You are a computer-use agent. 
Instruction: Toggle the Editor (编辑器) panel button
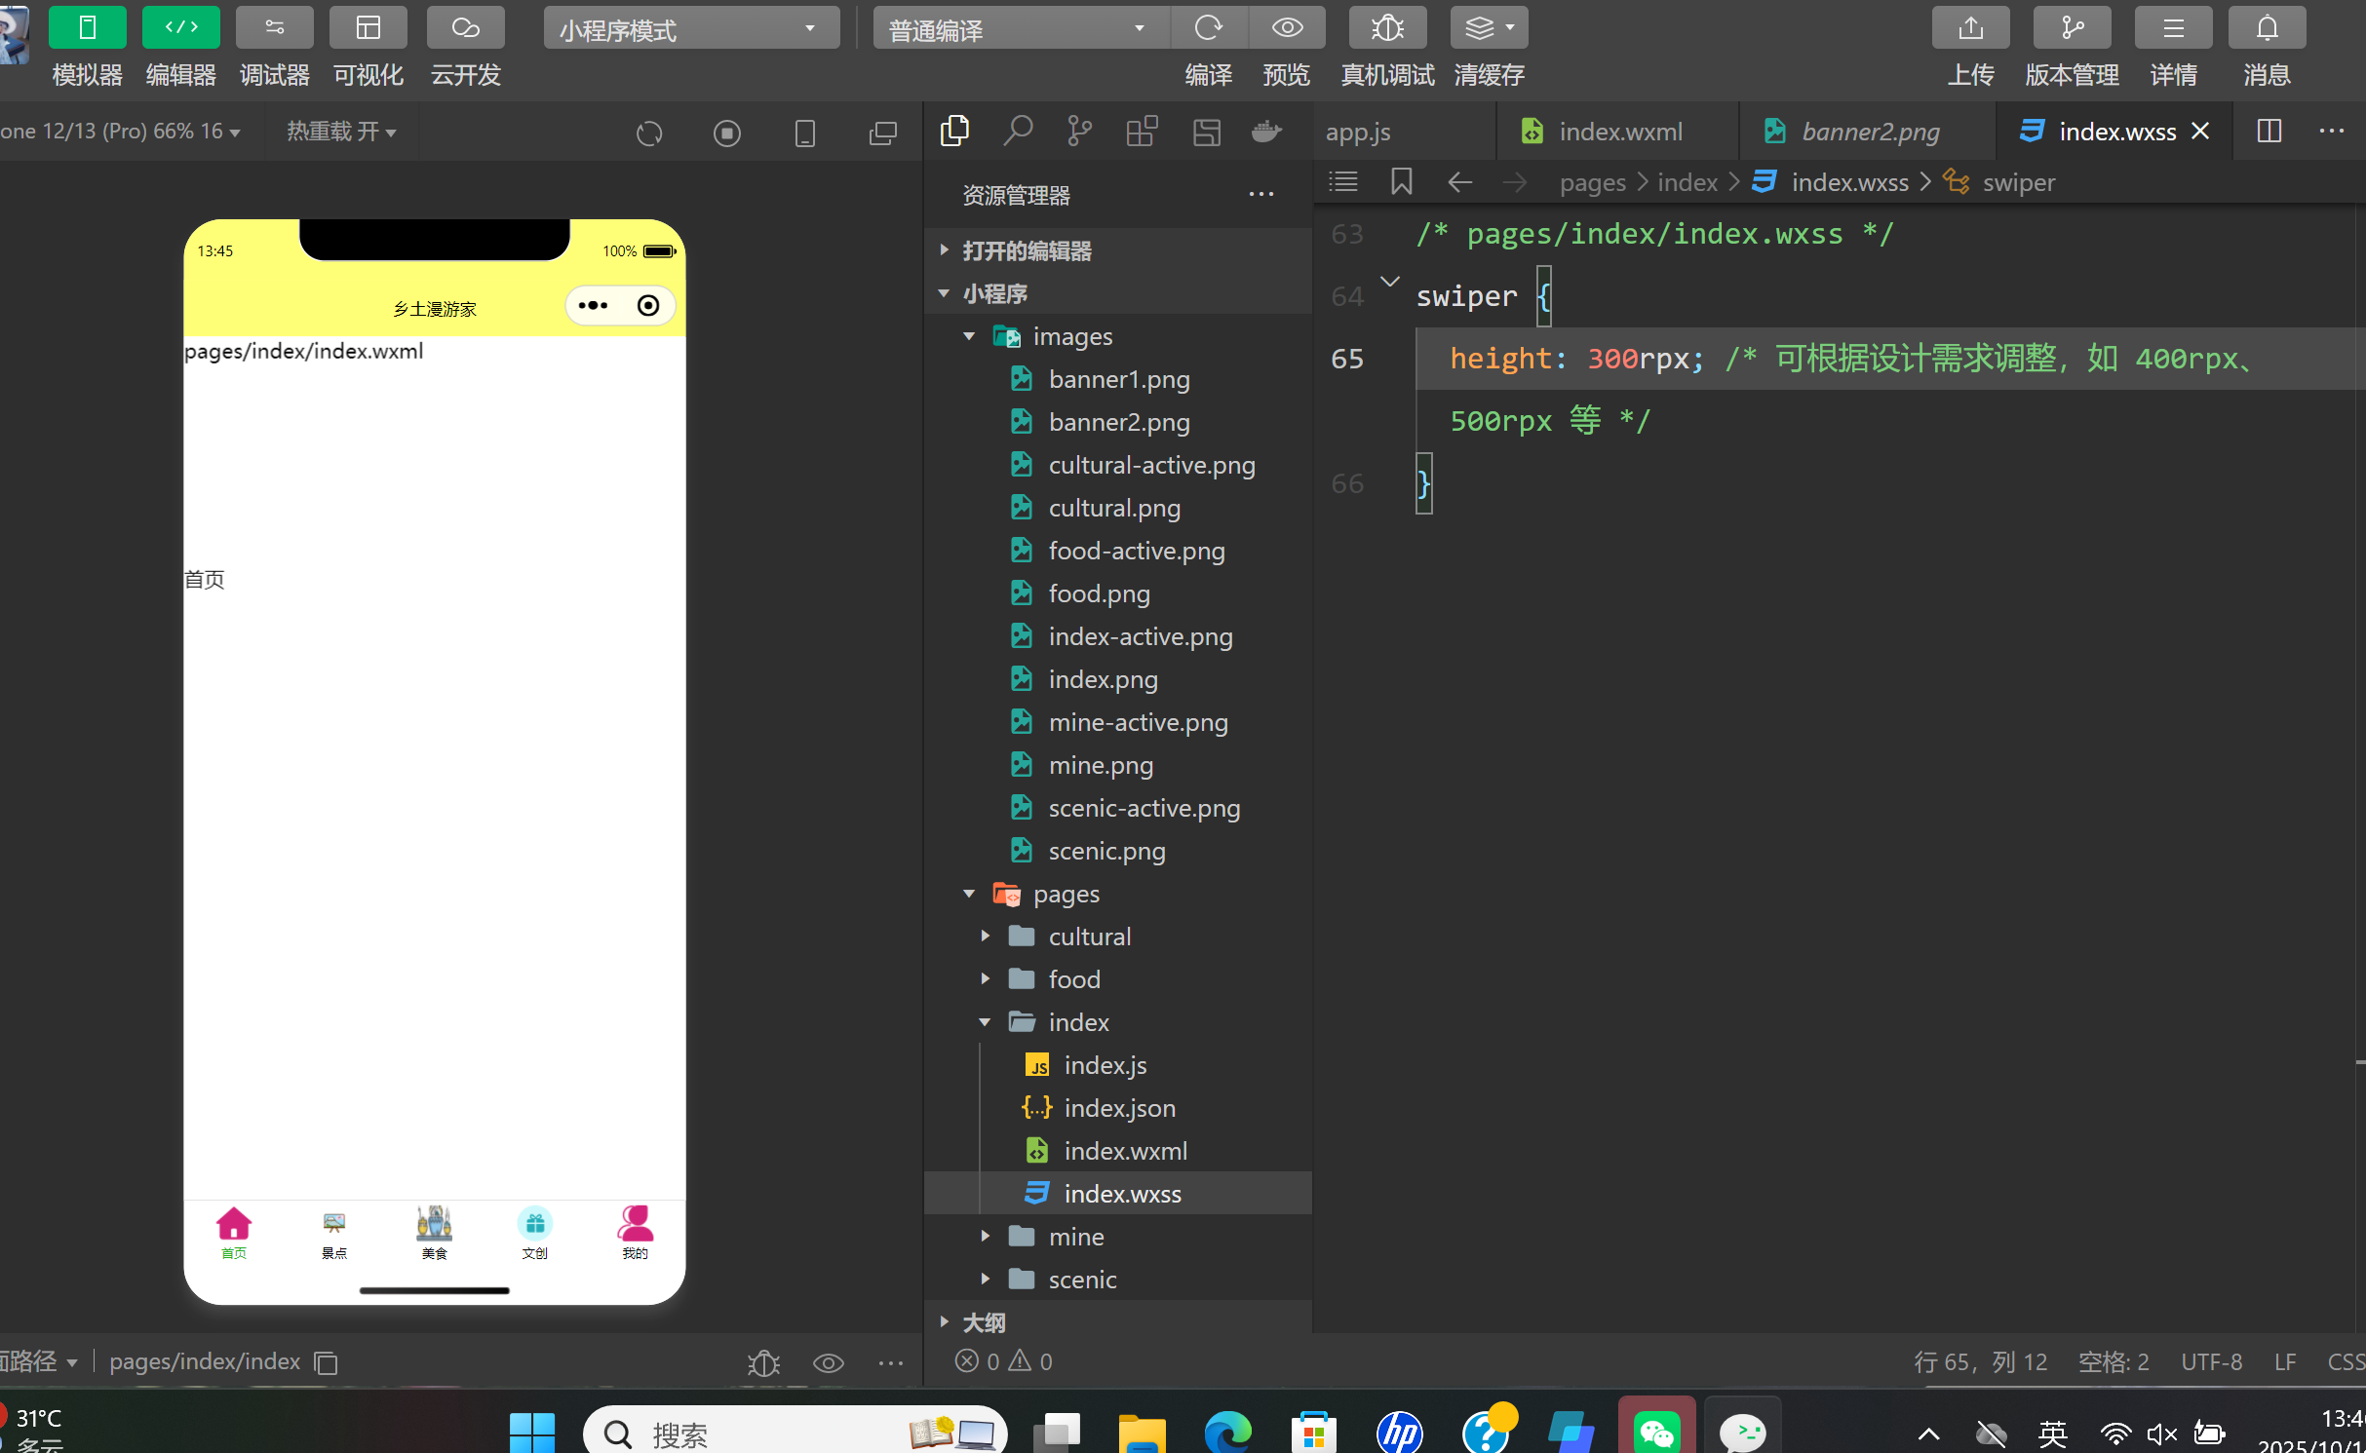[x=180, y=28]
